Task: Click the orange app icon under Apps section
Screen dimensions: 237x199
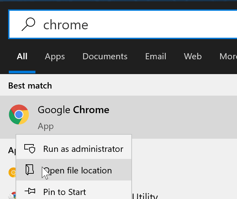Action: pyautogui.click(x=12, y=172)
